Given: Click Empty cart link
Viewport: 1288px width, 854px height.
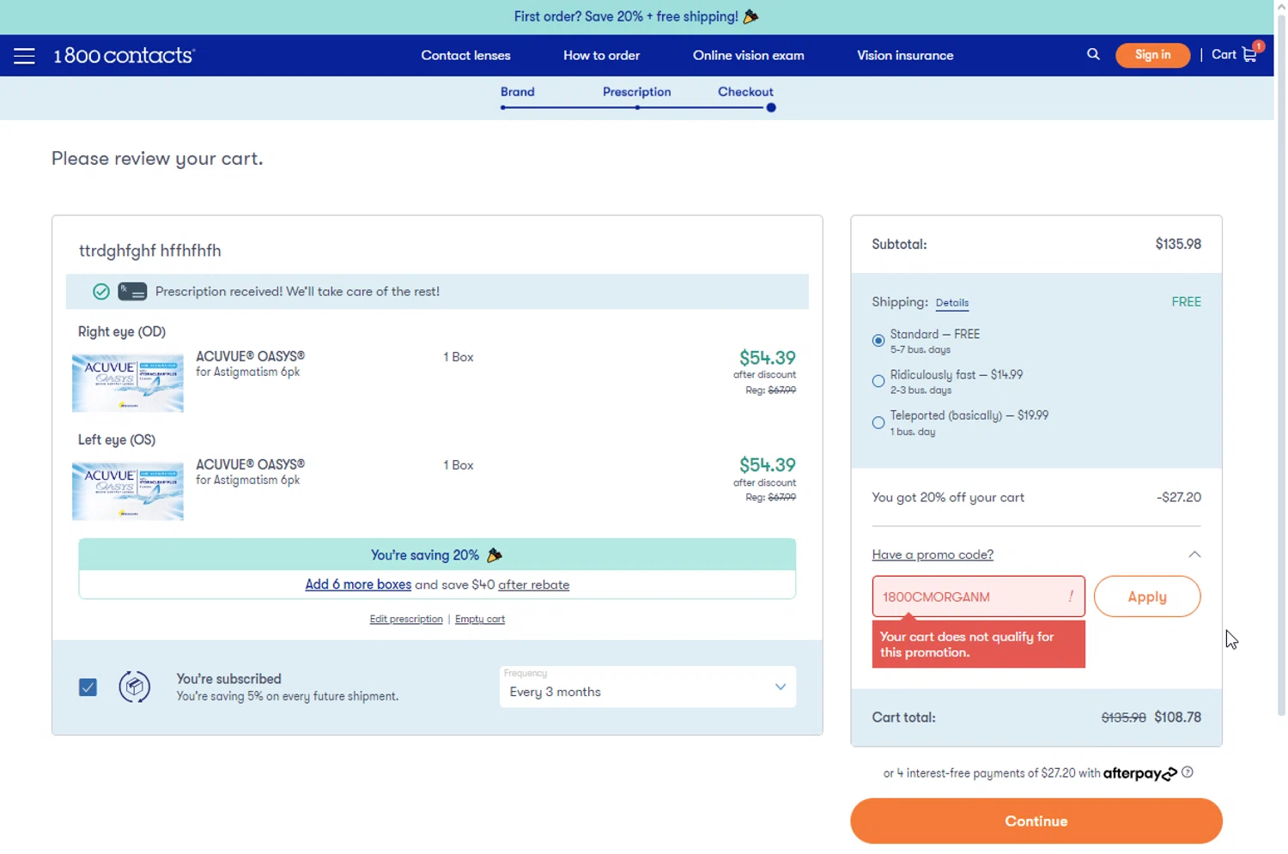Looking at the screenshot, I should point(480,619).
